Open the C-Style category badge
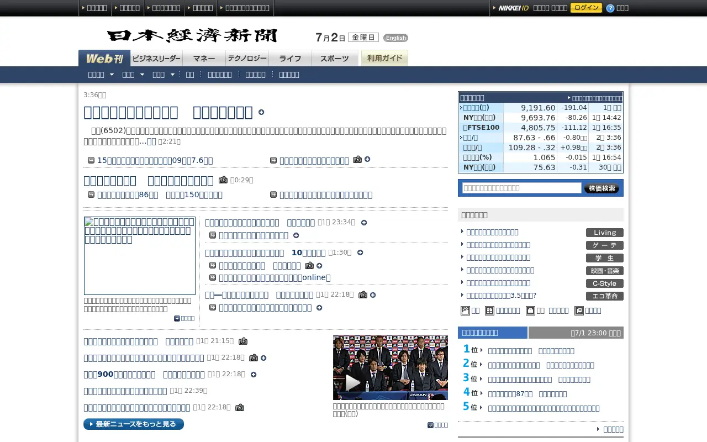The image size is (707, 442). (605, 283)
